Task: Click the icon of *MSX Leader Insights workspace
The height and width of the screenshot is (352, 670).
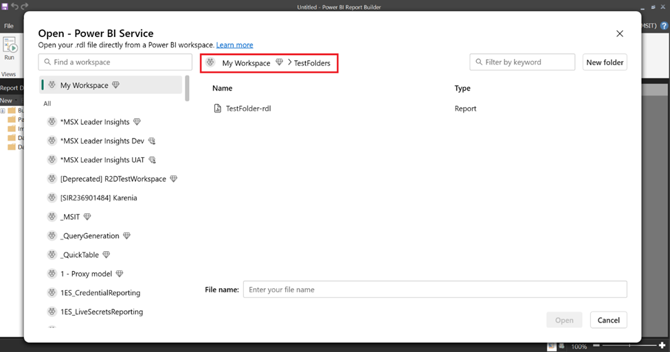Action: pyautogui.click(x=52, y=121)
